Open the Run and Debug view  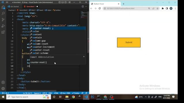tap(3, 26)
